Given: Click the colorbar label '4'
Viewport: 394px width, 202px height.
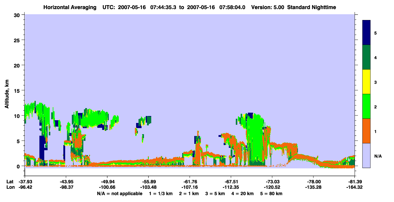Looking at the screenshot, I should [x=376, y=58].
